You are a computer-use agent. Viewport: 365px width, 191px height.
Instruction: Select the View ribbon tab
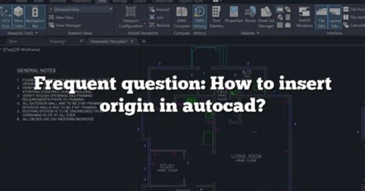[102, 2]
